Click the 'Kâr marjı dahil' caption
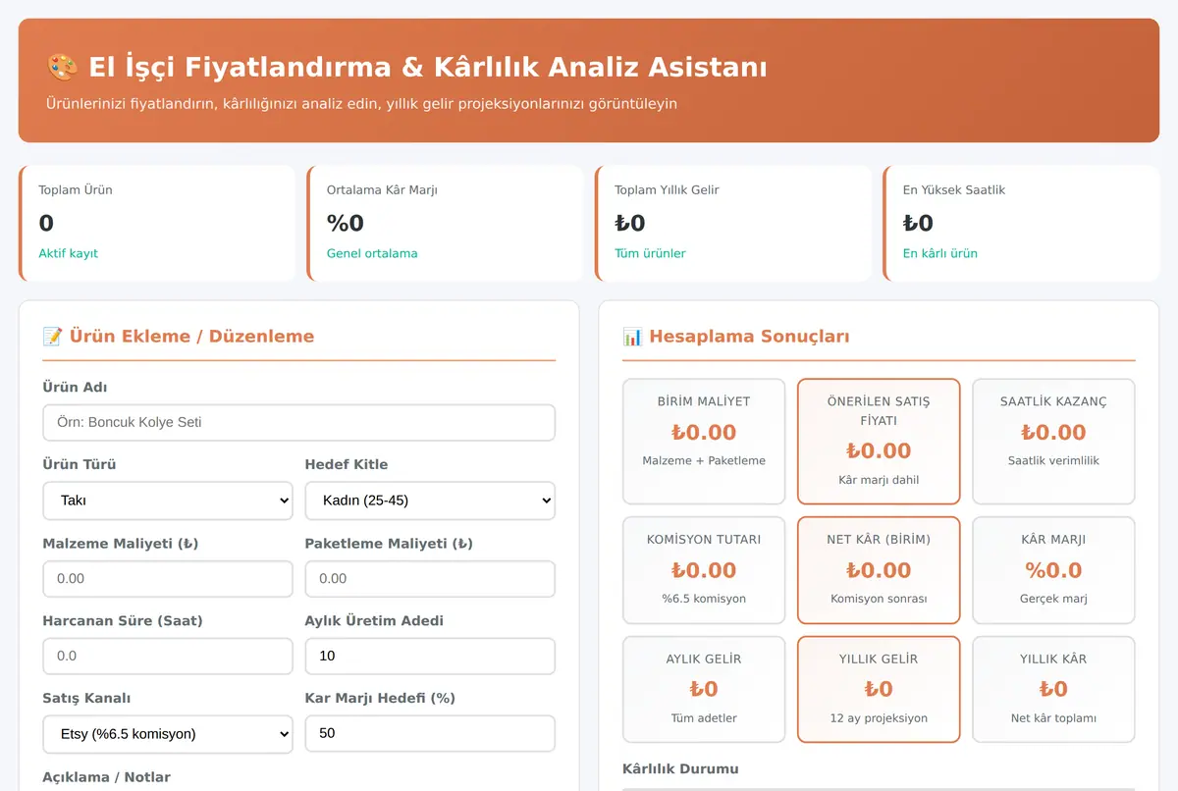 (879, 480)
